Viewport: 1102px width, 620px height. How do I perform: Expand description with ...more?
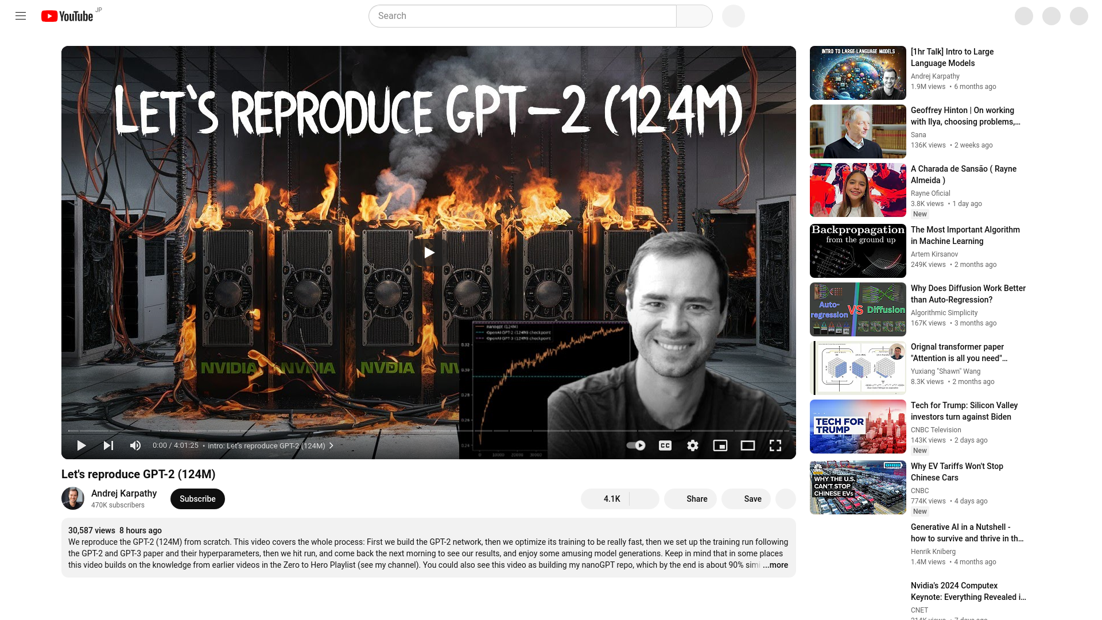pyautogui.click(x=775, y=565)
